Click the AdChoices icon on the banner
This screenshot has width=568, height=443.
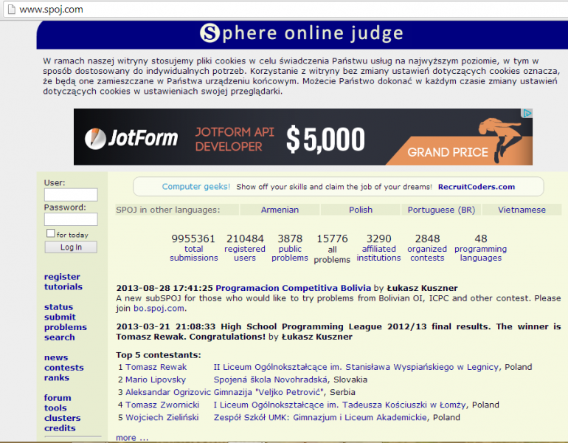tap(527, 114)
